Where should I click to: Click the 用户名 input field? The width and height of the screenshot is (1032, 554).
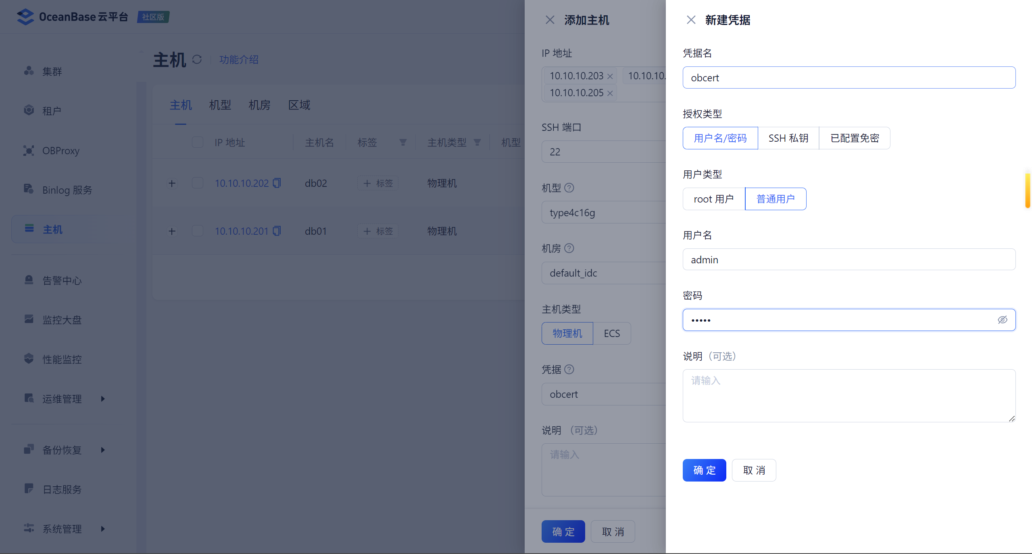click(849, 260)
